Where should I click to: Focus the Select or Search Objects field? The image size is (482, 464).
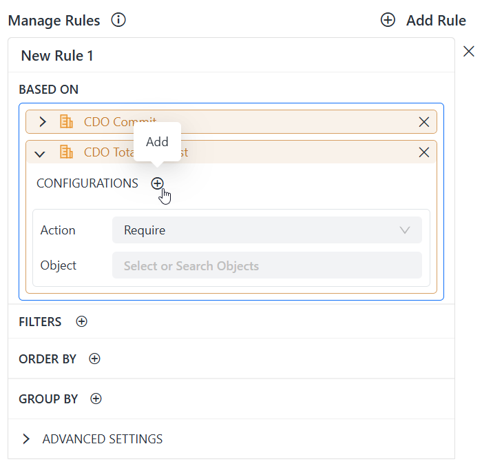point(266,265)
